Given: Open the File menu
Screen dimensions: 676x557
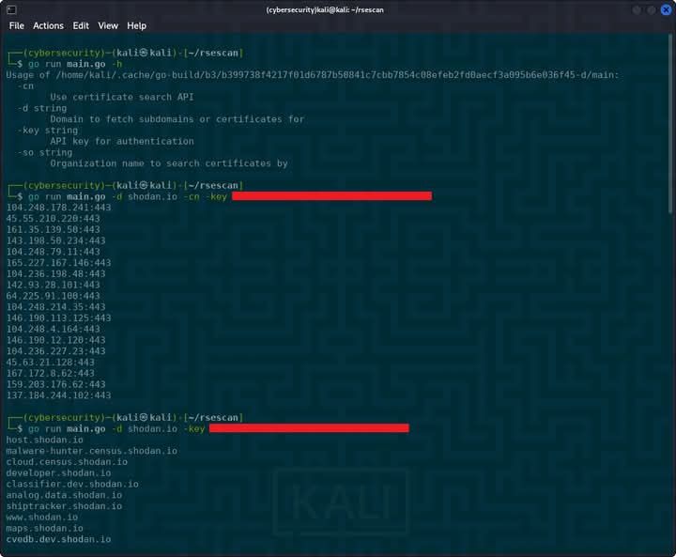Looking at the screenshot, I should (x=16, y=26).
